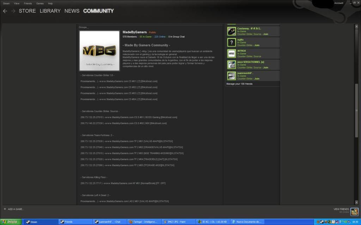Viewport: 361px width, 225px height.
Task: Click the 85 In-Game count
Action: [146, 37]
